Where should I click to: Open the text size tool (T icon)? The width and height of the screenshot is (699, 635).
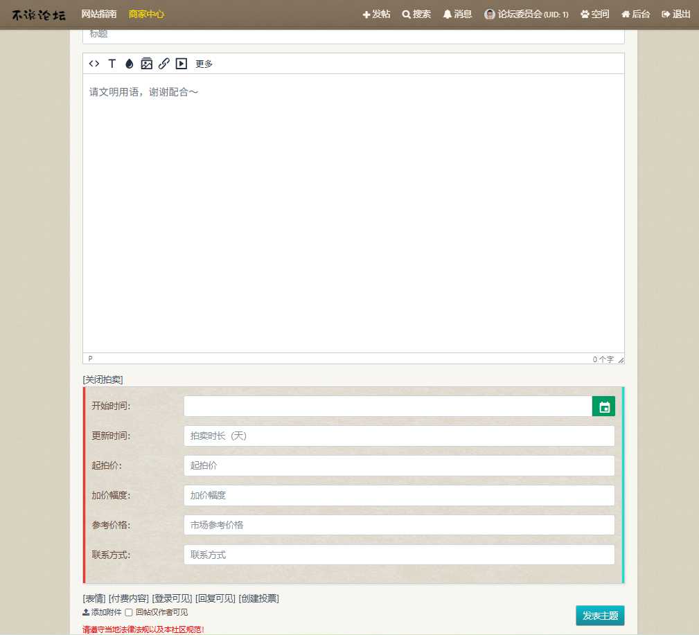pos(112,63)
